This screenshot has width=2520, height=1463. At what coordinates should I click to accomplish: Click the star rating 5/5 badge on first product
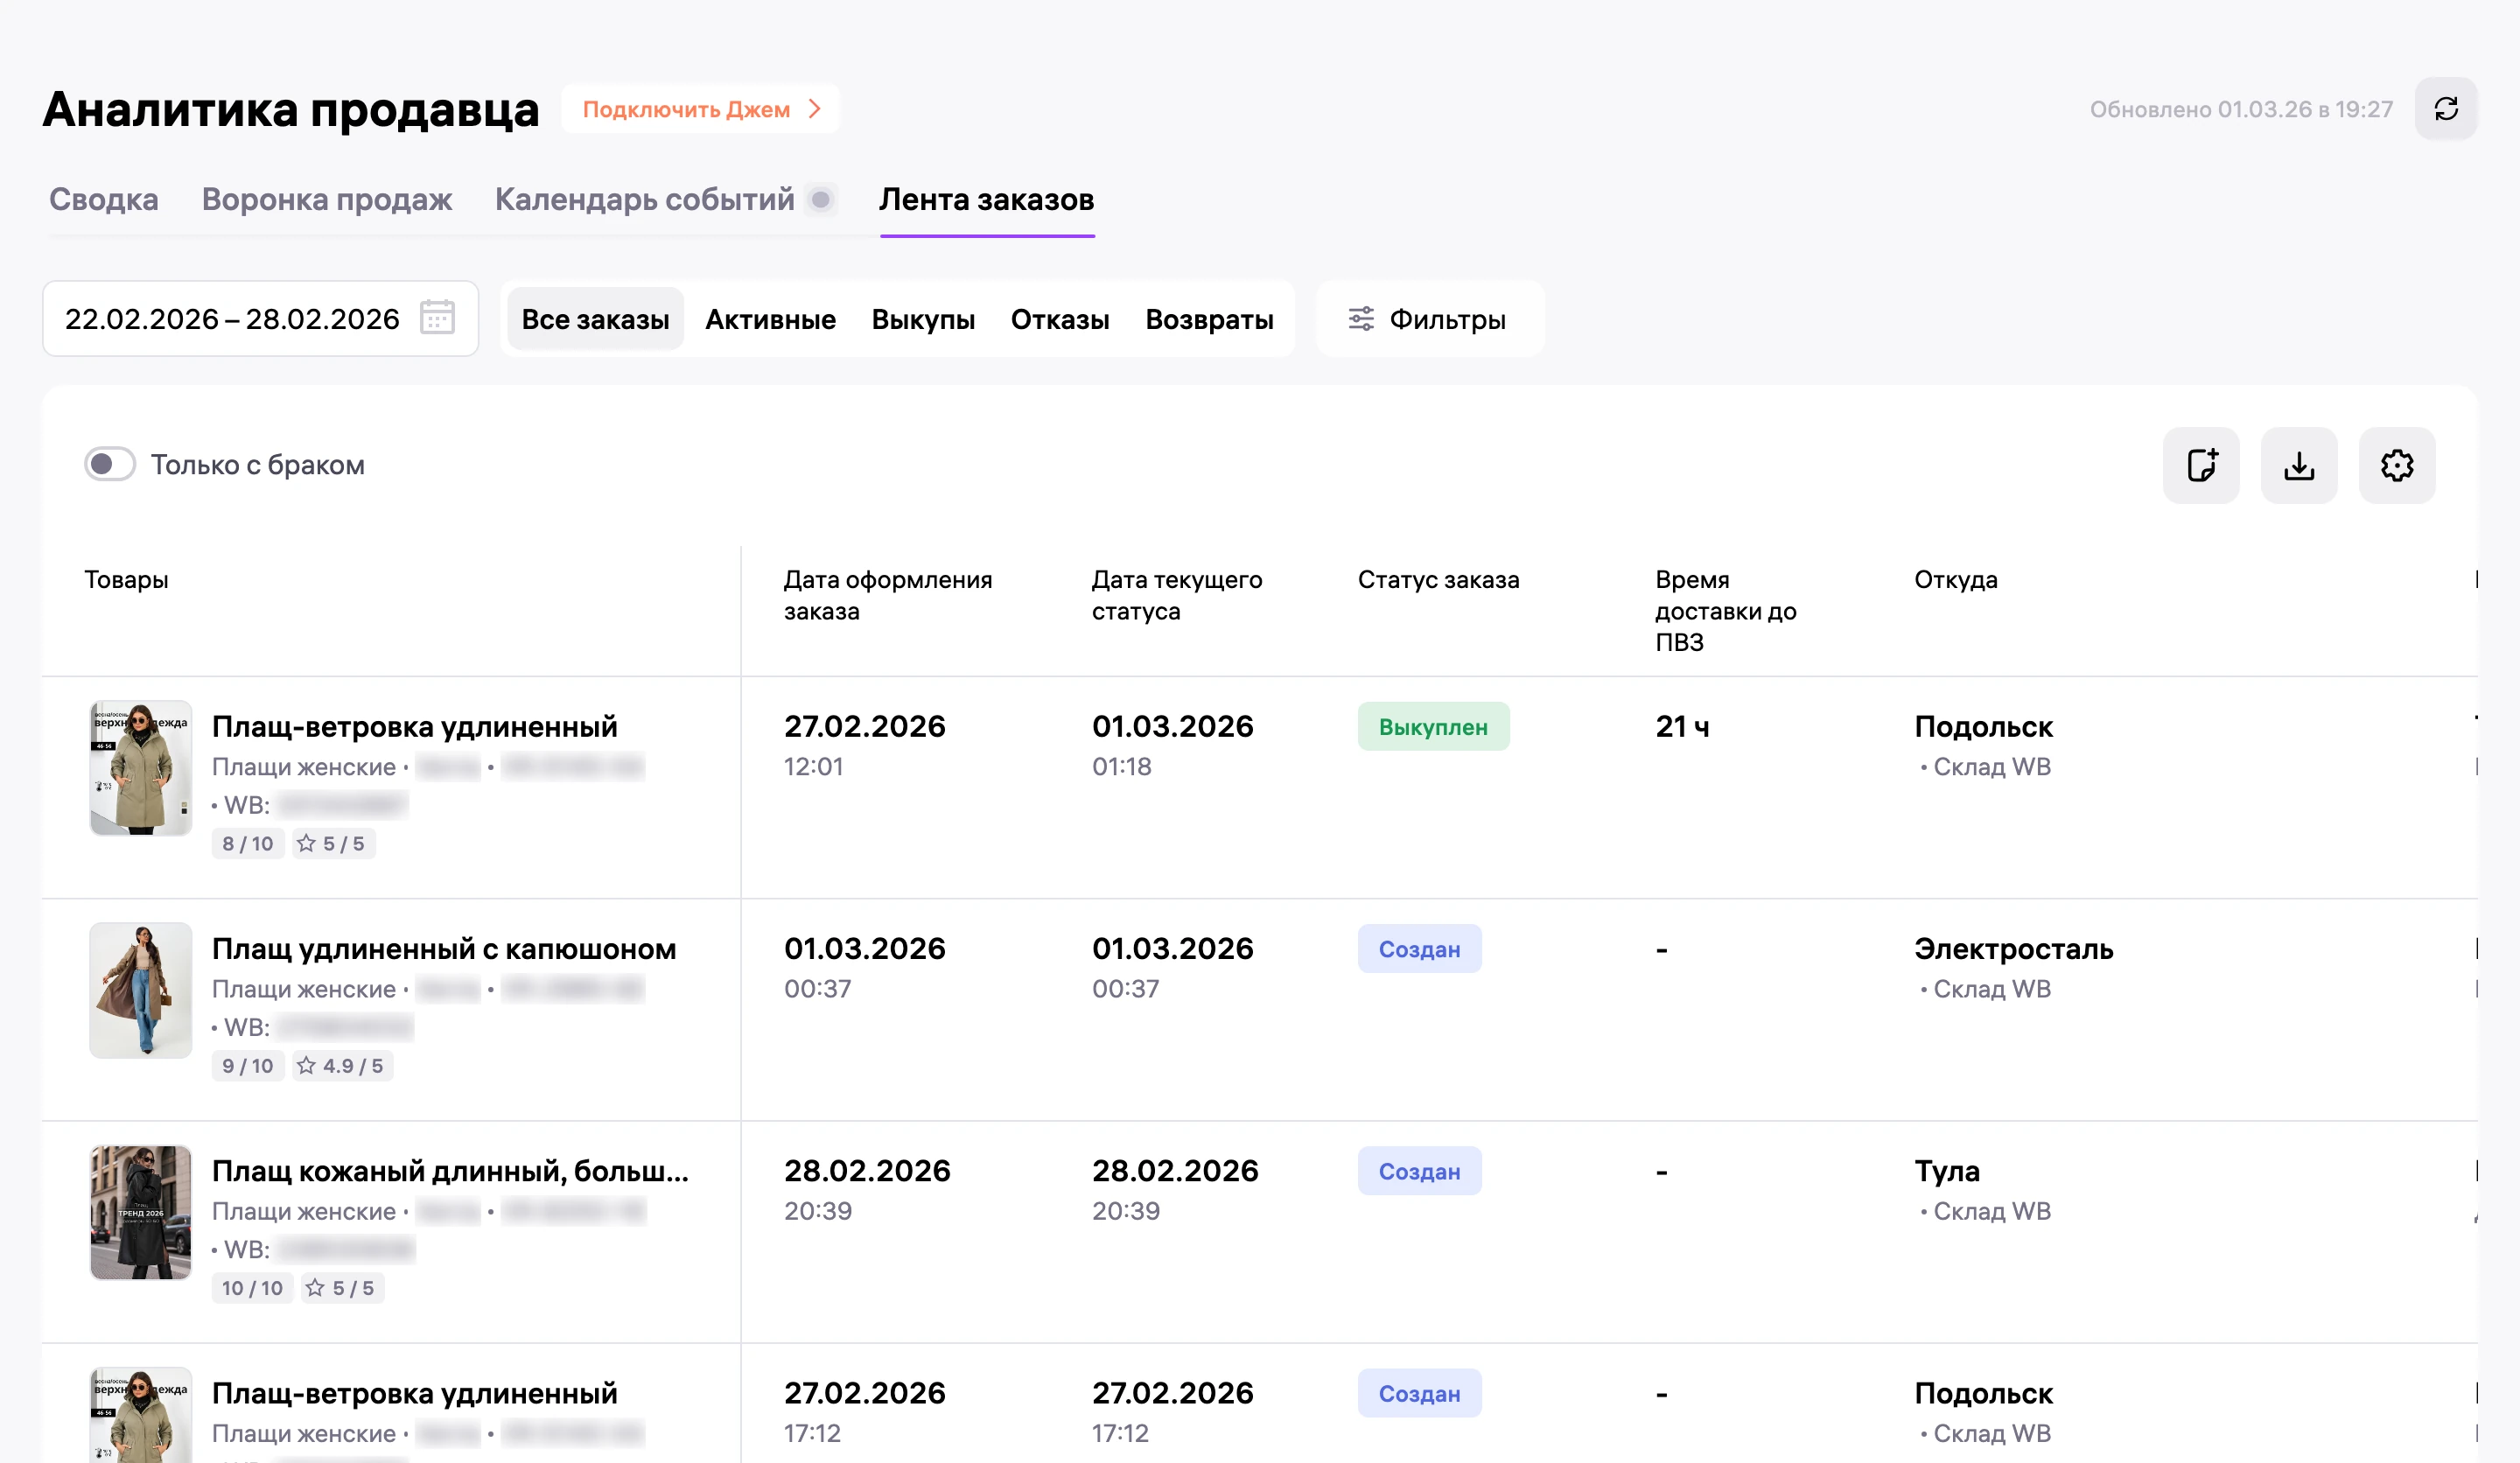(333, 844)
